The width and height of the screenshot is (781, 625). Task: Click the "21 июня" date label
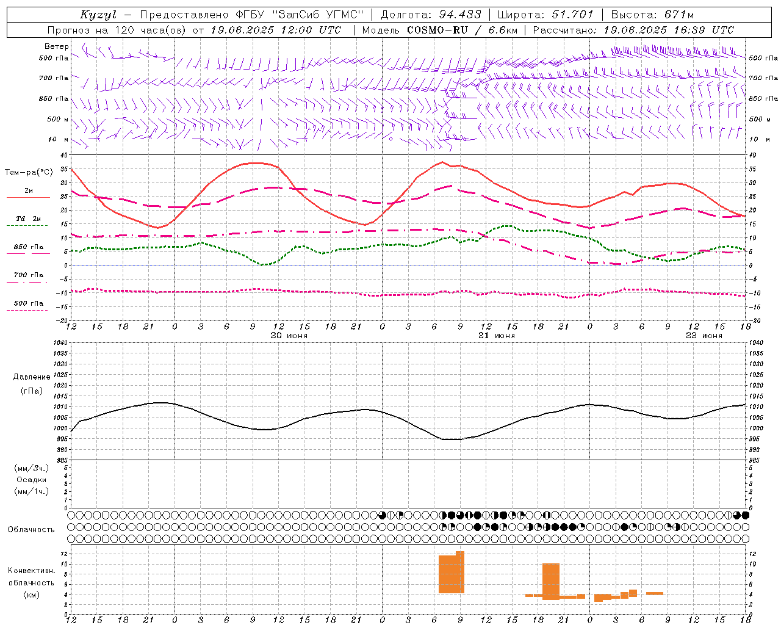[496, 336]
